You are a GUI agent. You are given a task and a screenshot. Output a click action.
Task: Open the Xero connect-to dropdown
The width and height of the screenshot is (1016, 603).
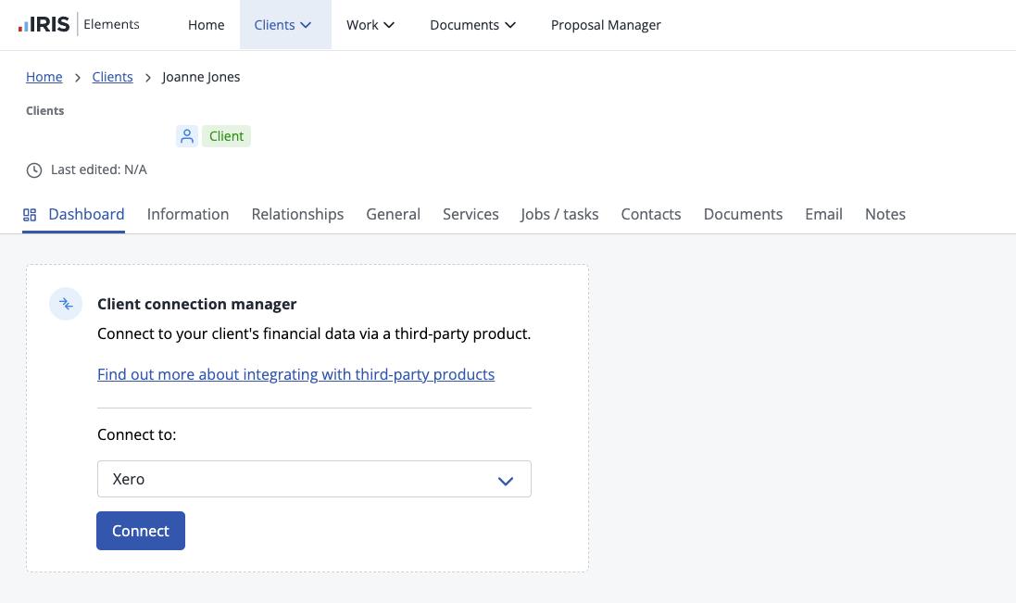[314, 479]
